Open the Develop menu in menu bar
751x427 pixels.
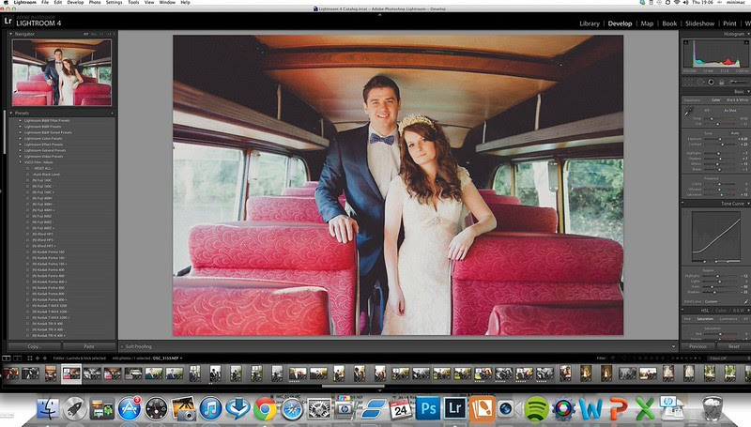75,3
